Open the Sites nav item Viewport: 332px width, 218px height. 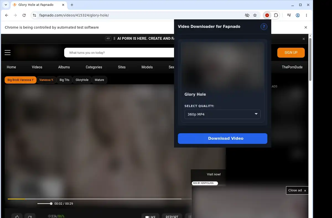[122, 67]
